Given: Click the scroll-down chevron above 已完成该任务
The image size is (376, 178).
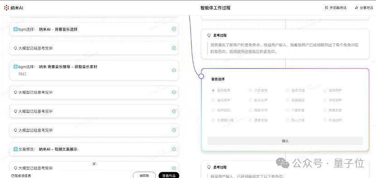Looking at the screenshot, I should click(94, 164).
